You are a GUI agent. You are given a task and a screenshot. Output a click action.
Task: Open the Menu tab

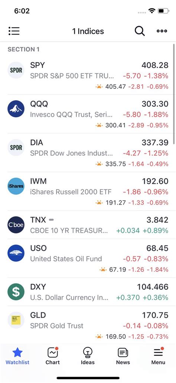(x=158, y=356)
